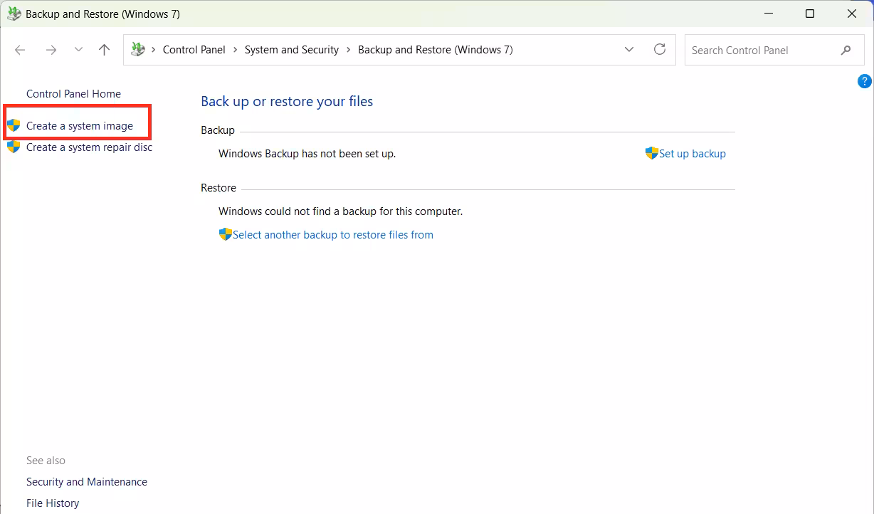Click the Restore section label
The height and width of the screenshot is (514, 874).
218,188
